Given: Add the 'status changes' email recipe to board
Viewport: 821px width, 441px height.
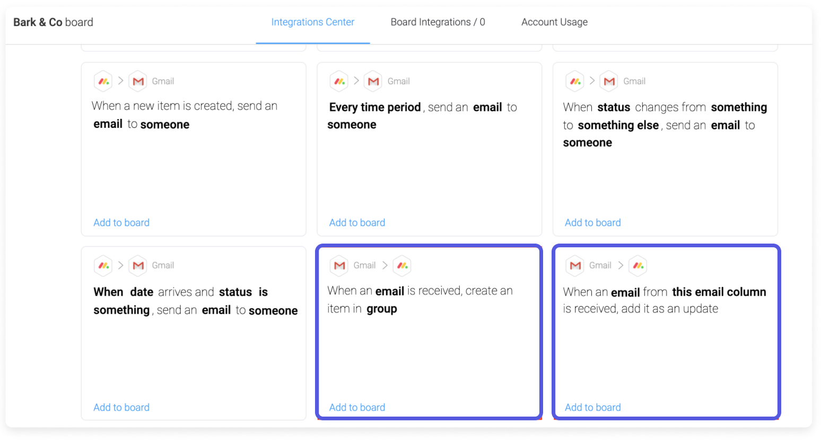Looking at the screenshot, I should [592, 222].
